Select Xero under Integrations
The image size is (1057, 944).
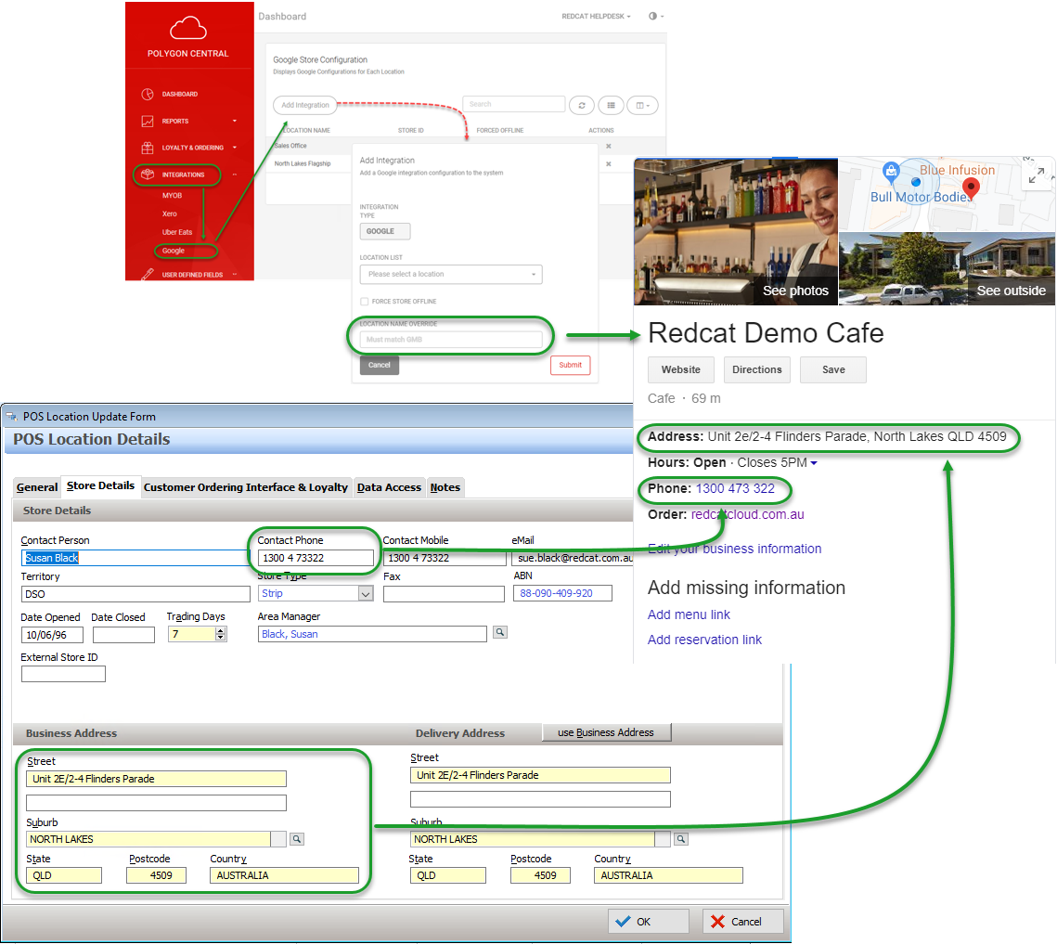point(169,213)
